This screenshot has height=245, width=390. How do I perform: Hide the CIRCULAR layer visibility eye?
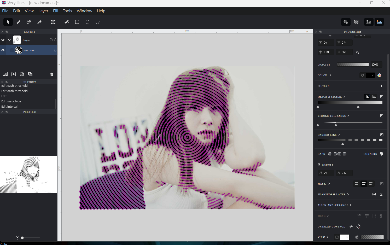(x=3, y=50)
